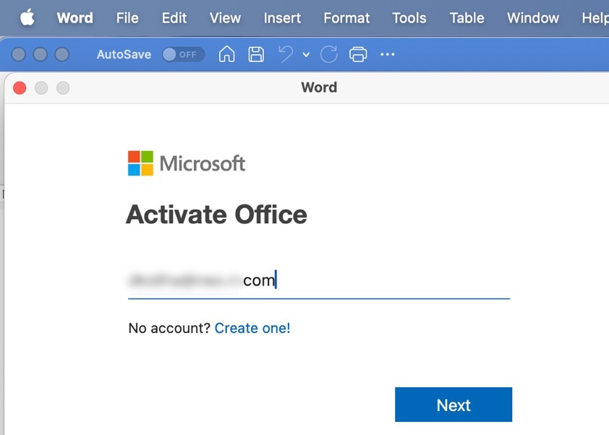Image resolution: width=609 pixels, height=435 pixels.
Task: Open the Word application menu
Action: 75,18
